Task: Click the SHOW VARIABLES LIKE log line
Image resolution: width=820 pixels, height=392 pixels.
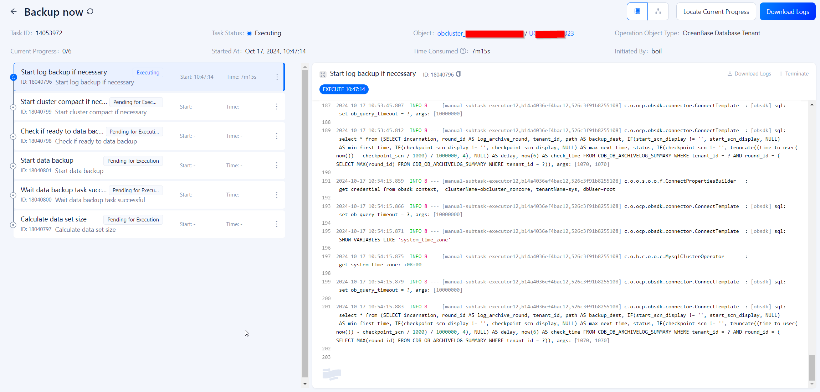Action: [x=394, y=240]
